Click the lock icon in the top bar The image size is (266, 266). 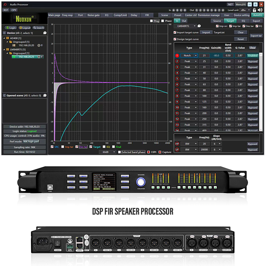tap(254, 10)
